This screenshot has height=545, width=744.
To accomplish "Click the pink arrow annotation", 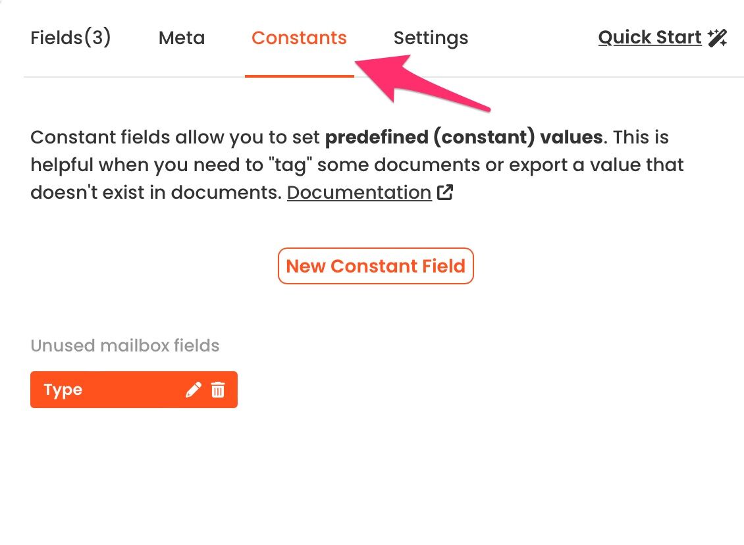I will point(421,82).
